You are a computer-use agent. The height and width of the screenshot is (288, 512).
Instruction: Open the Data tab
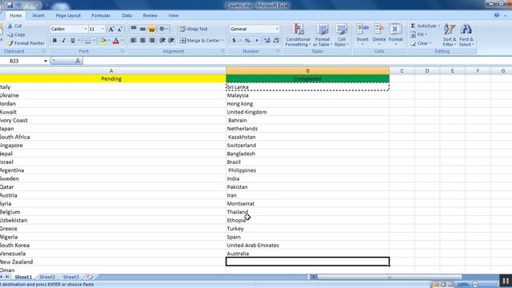click(x=126, y=15)
